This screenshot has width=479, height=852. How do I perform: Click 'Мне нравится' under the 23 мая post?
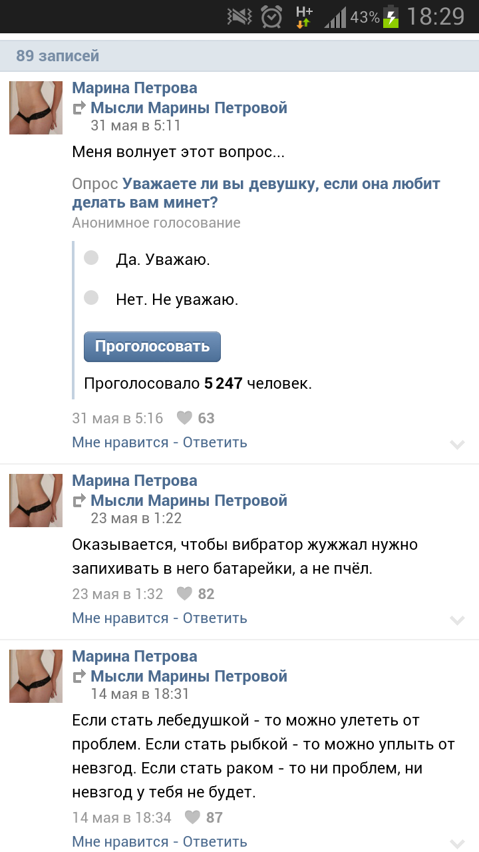(120, 618)
